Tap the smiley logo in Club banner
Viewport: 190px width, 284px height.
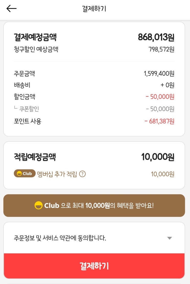point(38,205)
